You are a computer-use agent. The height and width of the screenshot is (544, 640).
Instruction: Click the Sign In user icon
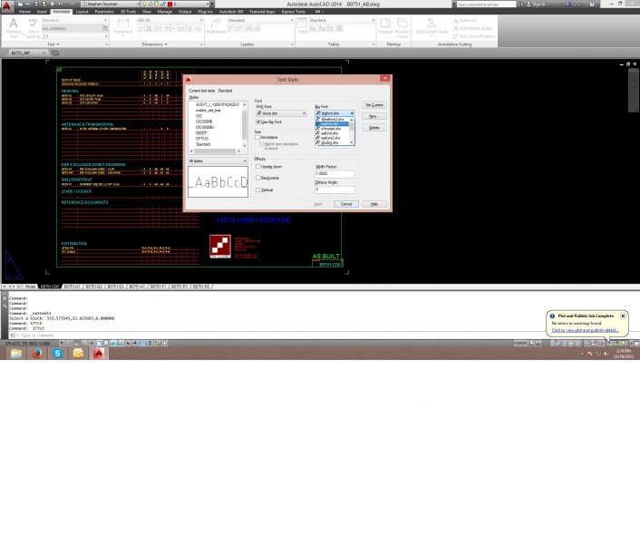point(529,5)
